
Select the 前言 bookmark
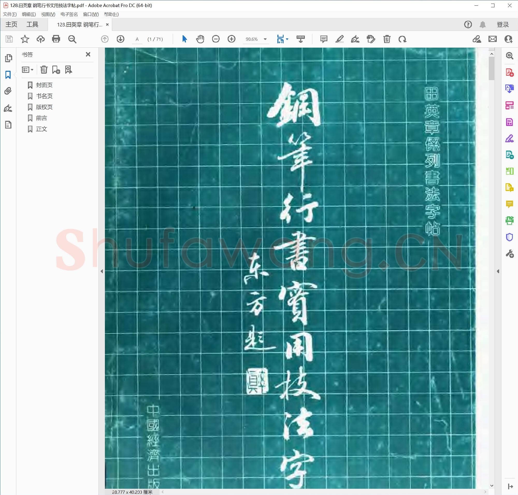[41, 118]
